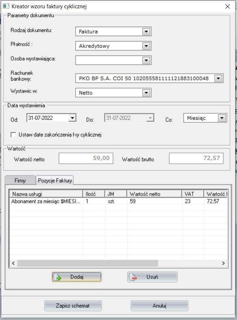Open the Rachunek bankowy dropdown

tap(218, 78)
